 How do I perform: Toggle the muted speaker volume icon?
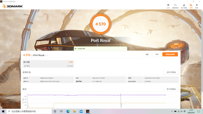pos(182,111)
